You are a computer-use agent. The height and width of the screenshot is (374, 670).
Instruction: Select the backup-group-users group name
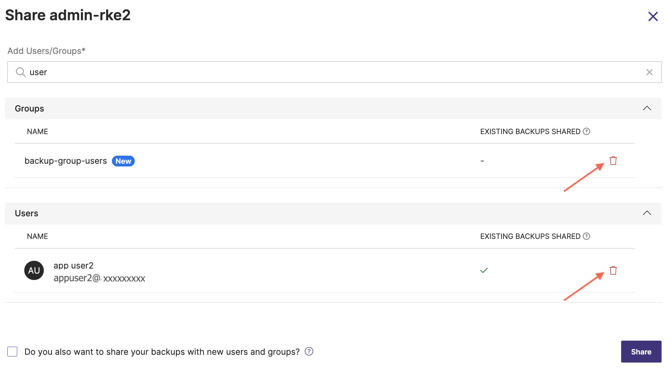tap(66, 161)
